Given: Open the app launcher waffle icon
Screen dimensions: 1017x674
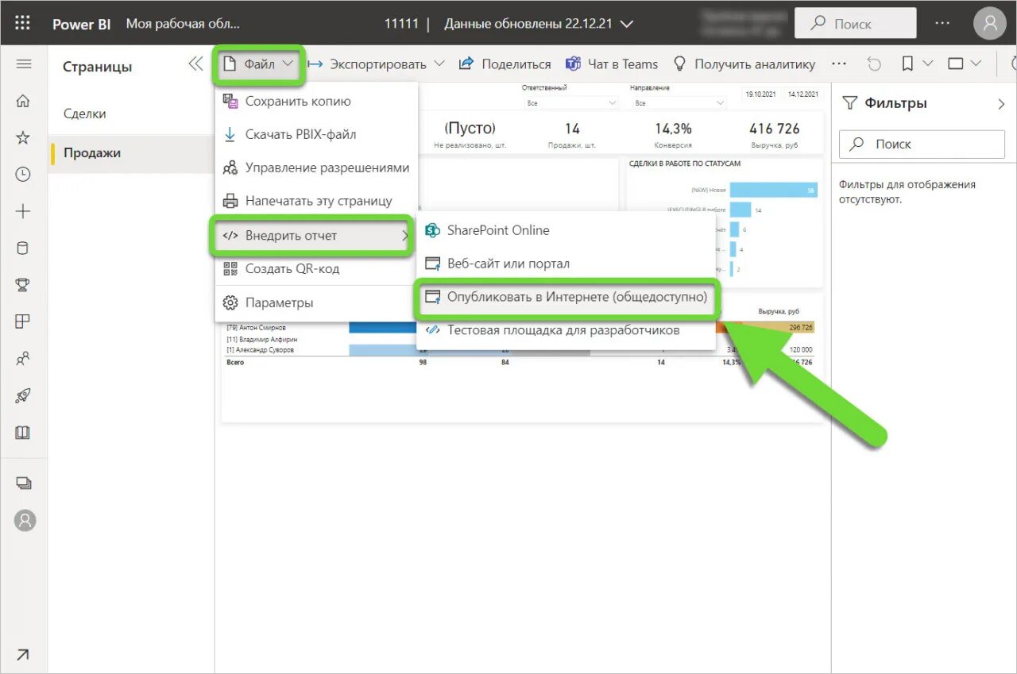Looking at the screenshot, I should click(22, 23).
